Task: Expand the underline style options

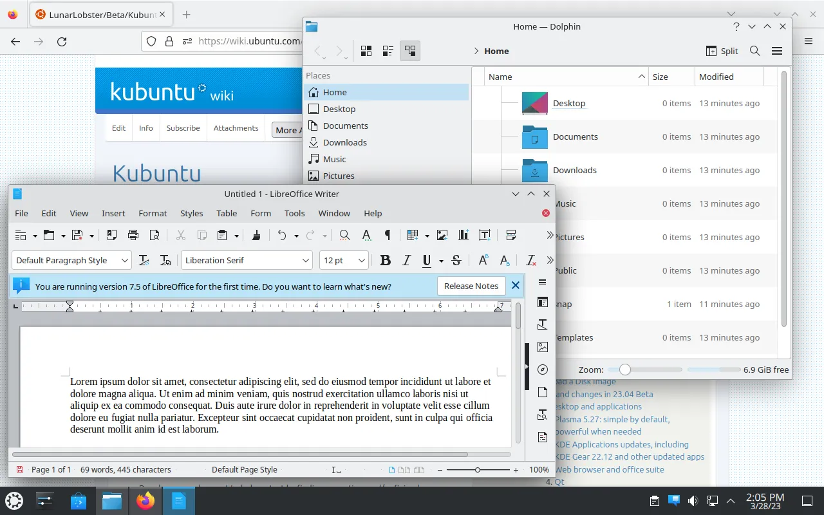Action: (x=441, y=260)
